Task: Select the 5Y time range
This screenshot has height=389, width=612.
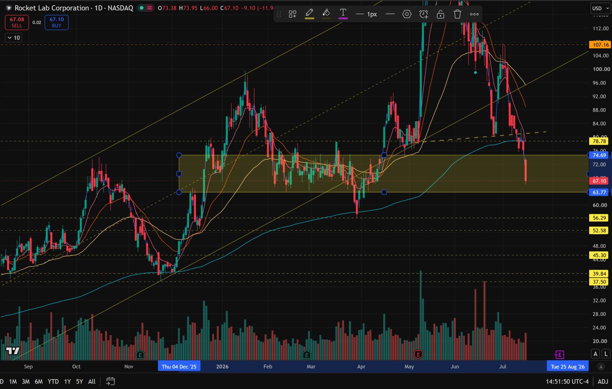Action: [x=80, y=382]
